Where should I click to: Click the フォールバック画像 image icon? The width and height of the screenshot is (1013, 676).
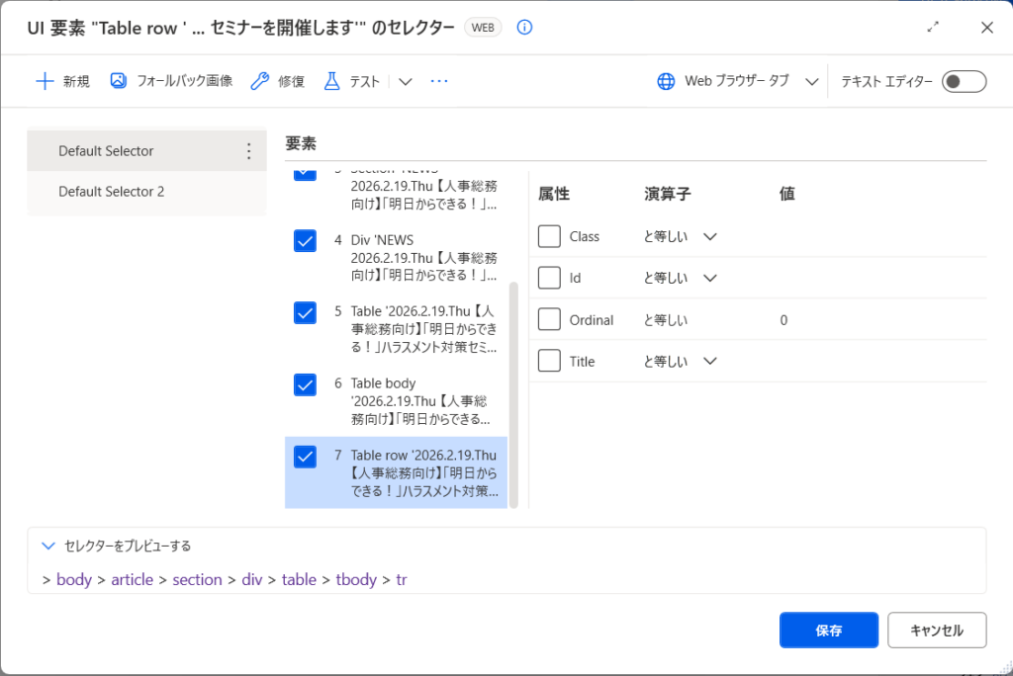coord(119,81)
